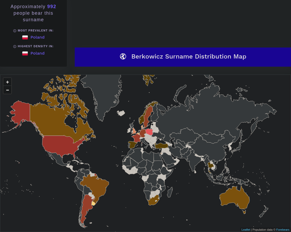Click the MOST PREVALENT IN label

click(36, 30)
